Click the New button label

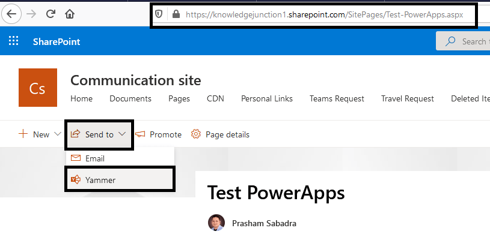click(41, 134)
